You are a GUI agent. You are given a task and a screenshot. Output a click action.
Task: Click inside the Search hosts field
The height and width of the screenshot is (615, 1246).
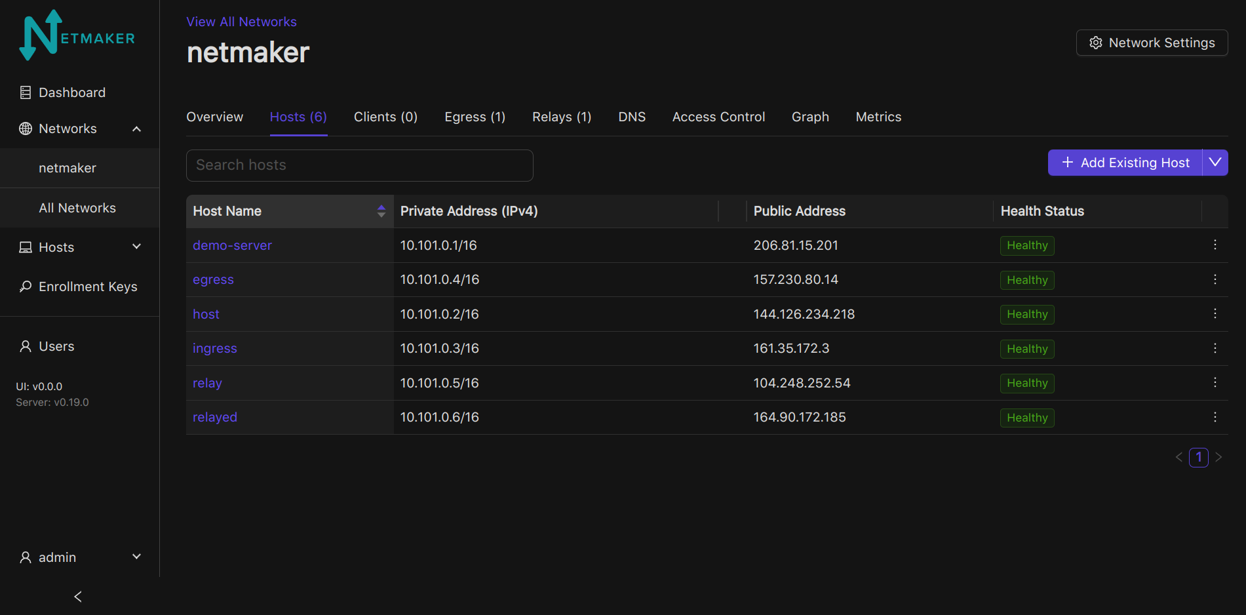coord(359,165)
